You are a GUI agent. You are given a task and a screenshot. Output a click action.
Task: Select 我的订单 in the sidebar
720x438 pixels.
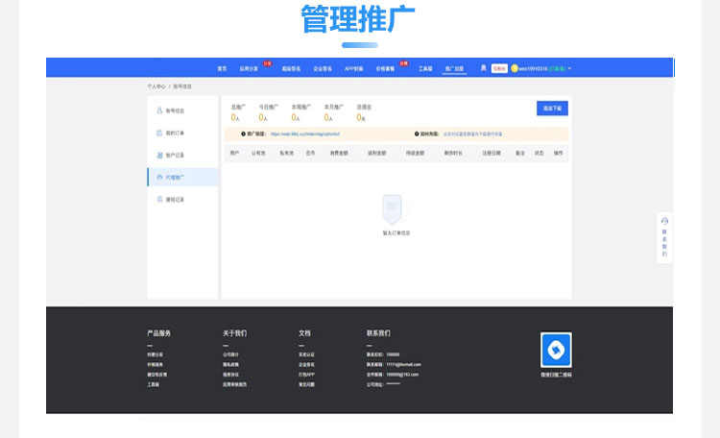pyautogui.click(x=175, y=133)
